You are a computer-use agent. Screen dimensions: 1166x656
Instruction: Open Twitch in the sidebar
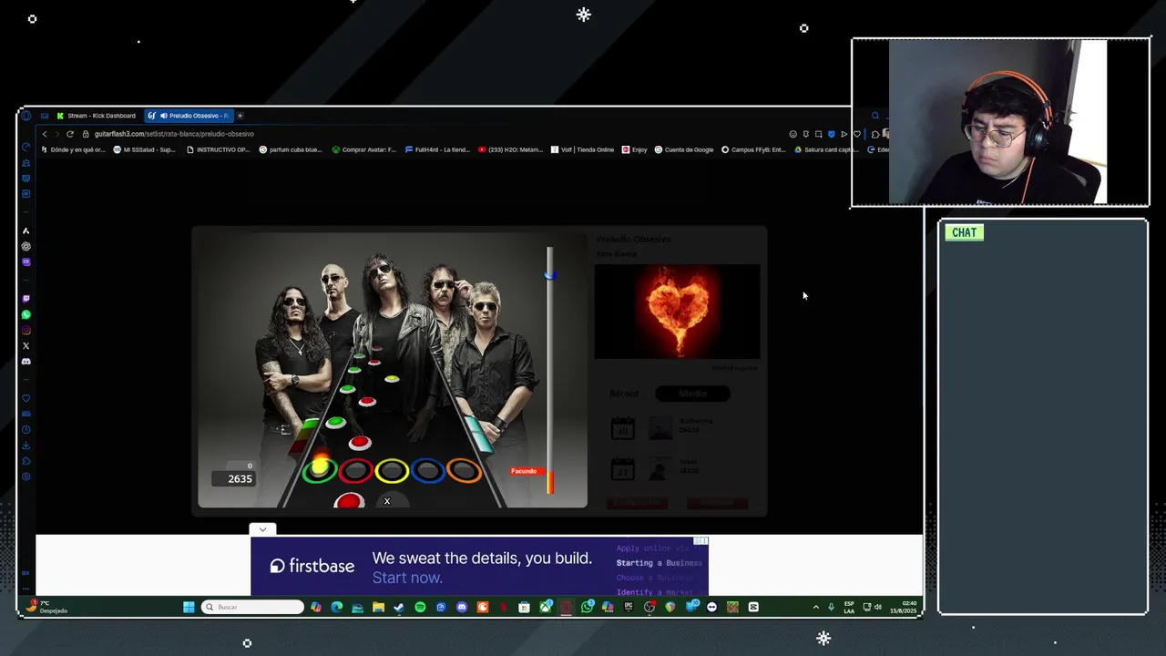click(x=26, y=299)
